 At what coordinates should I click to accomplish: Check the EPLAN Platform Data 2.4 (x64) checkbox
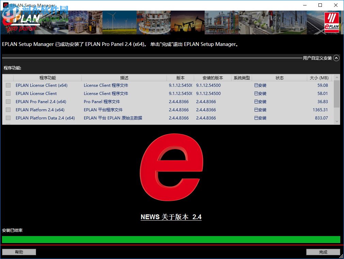coord(8,118)
